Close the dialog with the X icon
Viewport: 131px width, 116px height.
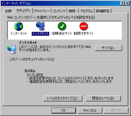(x=127, y=3)
